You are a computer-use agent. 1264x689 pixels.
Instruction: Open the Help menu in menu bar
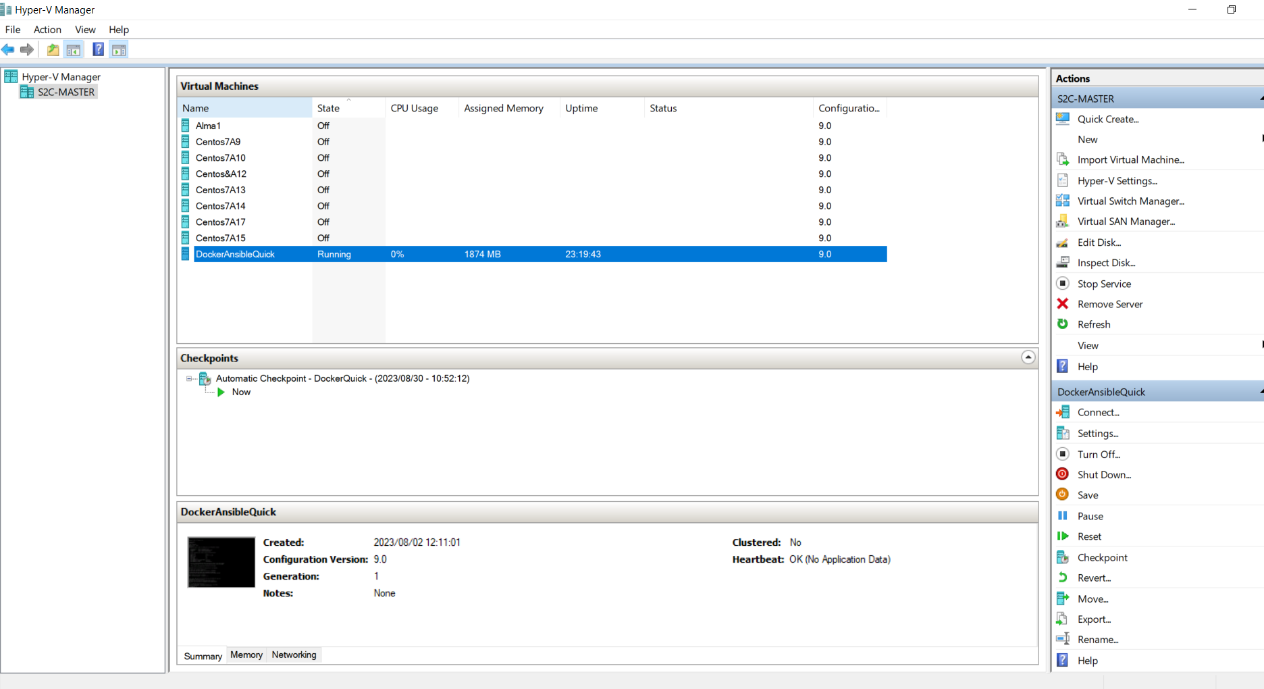click(119, 30)
